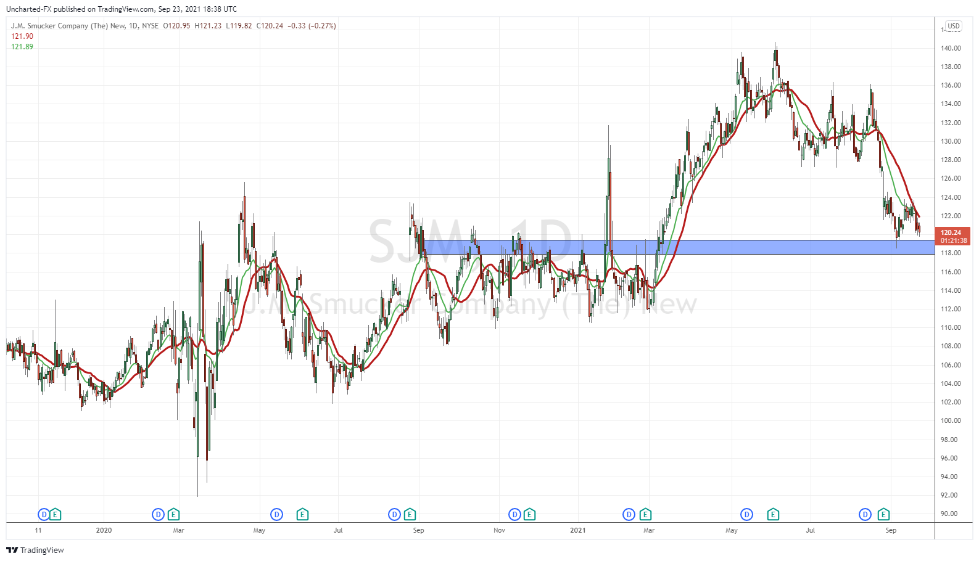
Task: Click the H121.23 high value
Action: (x=208, y=26)
